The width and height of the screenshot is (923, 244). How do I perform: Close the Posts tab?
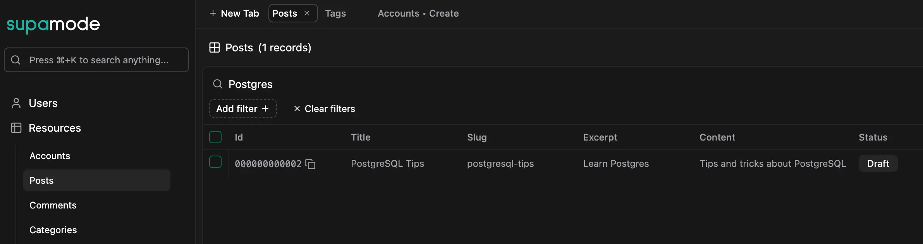pos(307,13)
